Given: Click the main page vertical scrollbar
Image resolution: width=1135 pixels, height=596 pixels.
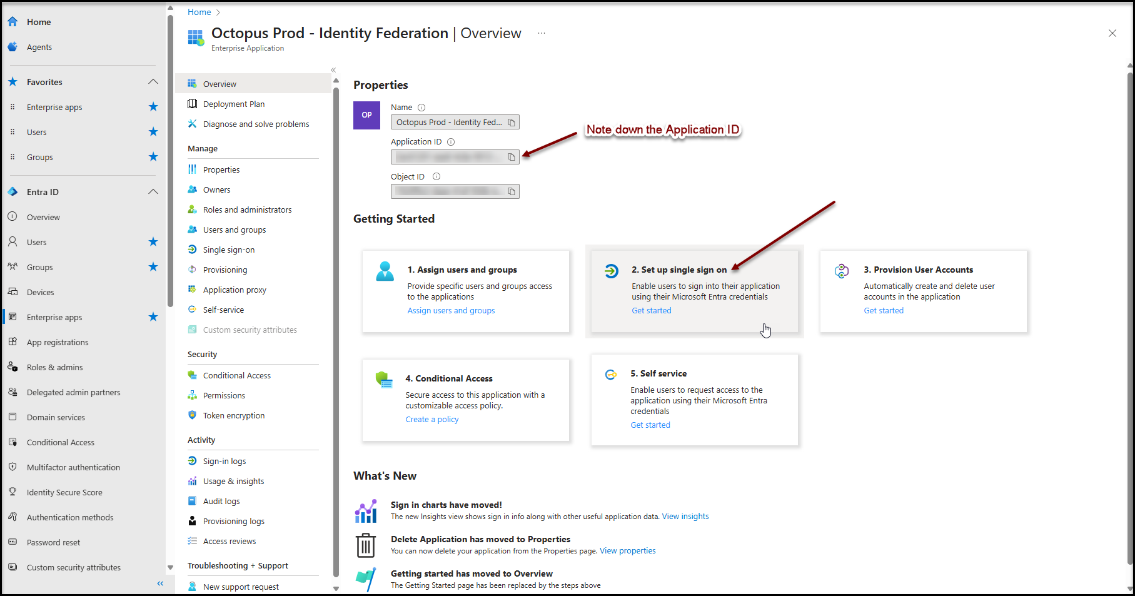Looking at the screenshot, I should tap(1129, 313).
